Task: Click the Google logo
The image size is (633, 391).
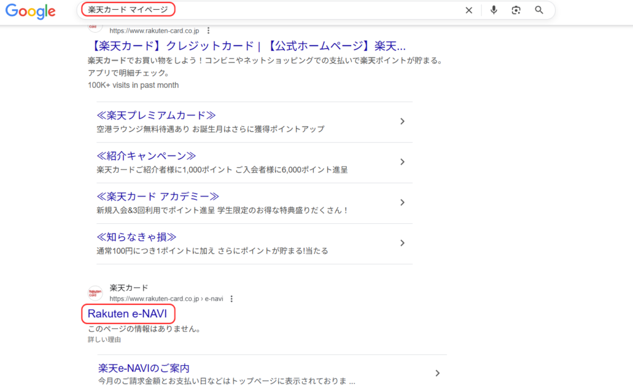Action: point(30,11)
